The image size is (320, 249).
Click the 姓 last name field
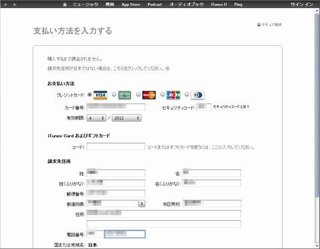tap(116, 173)
